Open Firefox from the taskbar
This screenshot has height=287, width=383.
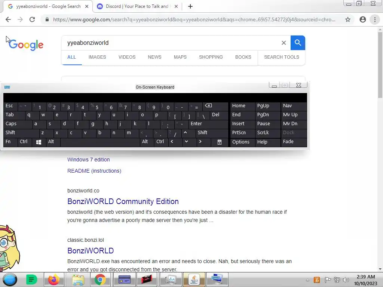tap(54, 280)
